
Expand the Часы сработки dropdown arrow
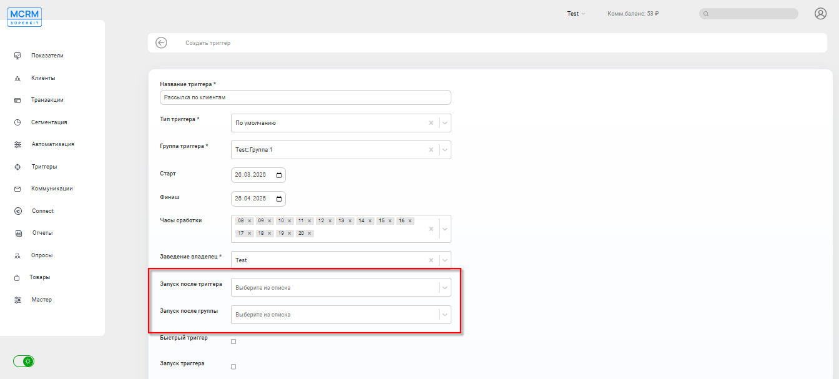[444, 229]
